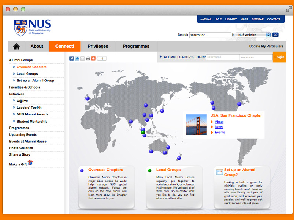The width and height of the screenshot is (294, 220).
Task: Open LIBRARY link in top bar
Action: click(231, 19)
